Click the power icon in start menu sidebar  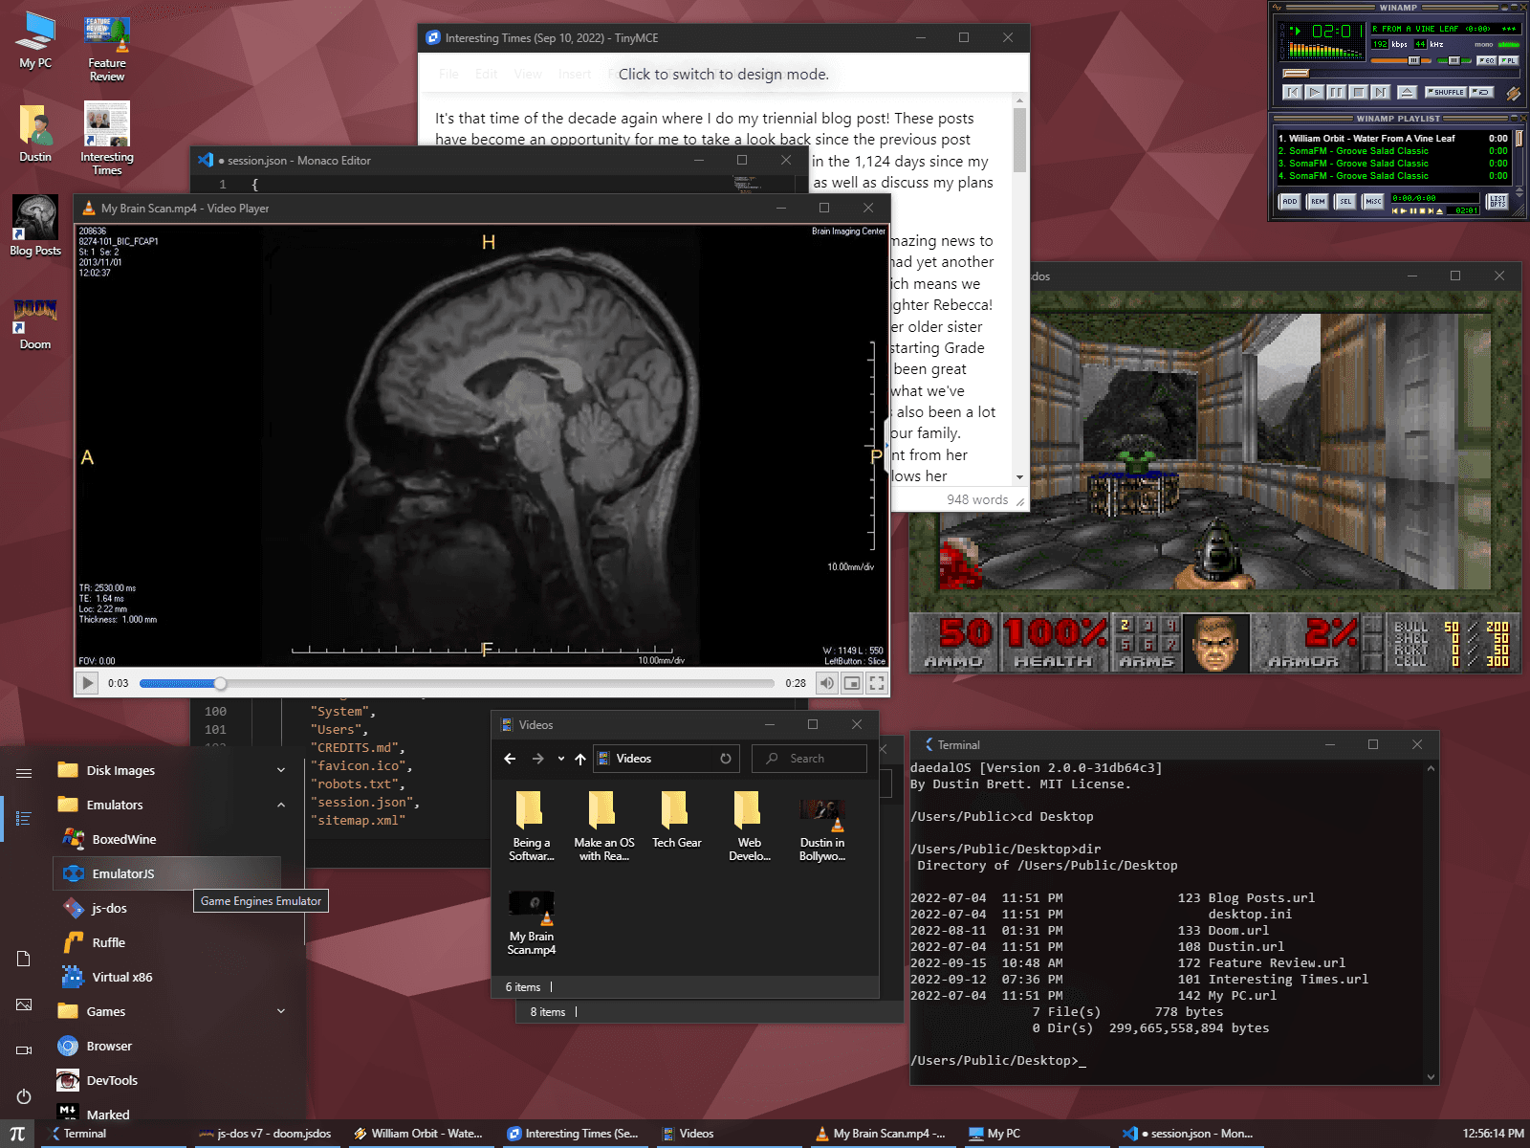coord(24,1096)
